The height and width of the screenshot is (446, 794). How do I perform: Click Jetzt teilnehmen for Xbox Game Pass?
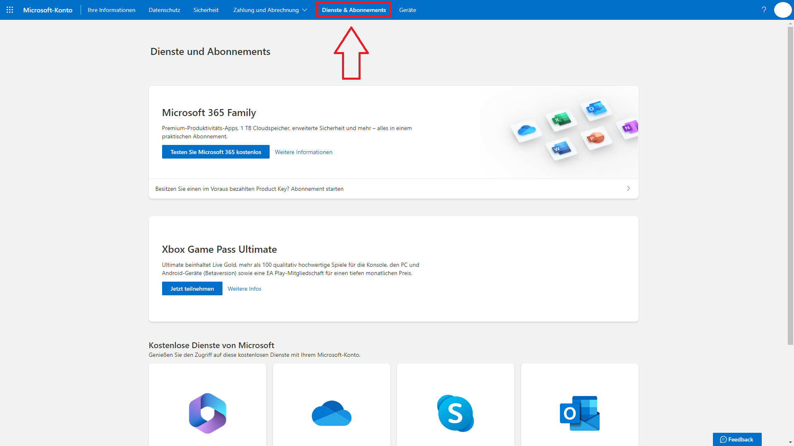(x=192, y=289)
